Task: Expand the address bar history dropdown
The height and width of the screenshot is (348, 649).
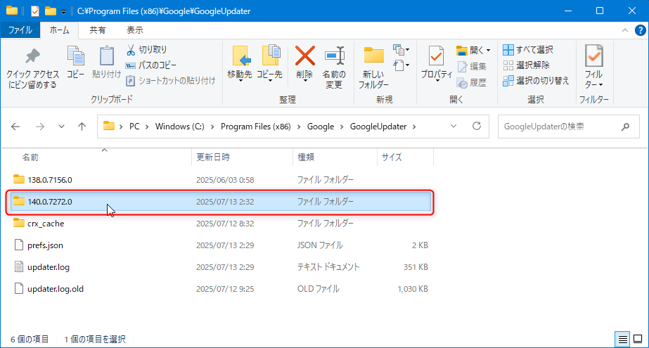Action: [454, 127]
